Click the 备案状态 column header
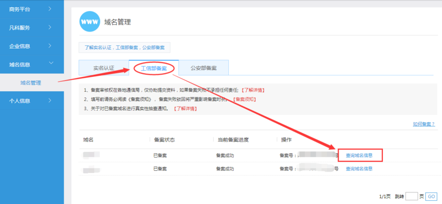The image size is (442, 204). (164, 140)
